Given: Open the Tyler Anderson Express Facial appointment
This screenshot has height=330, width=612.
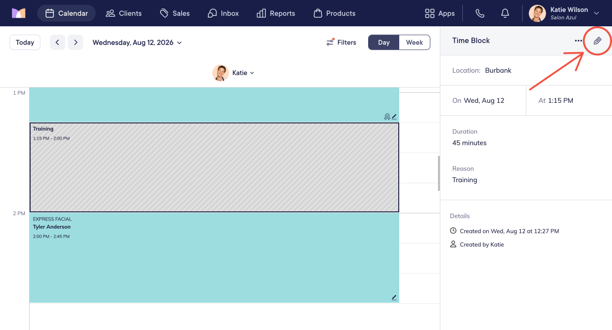Looking at the screenshot, I should (x=214, y=258).
